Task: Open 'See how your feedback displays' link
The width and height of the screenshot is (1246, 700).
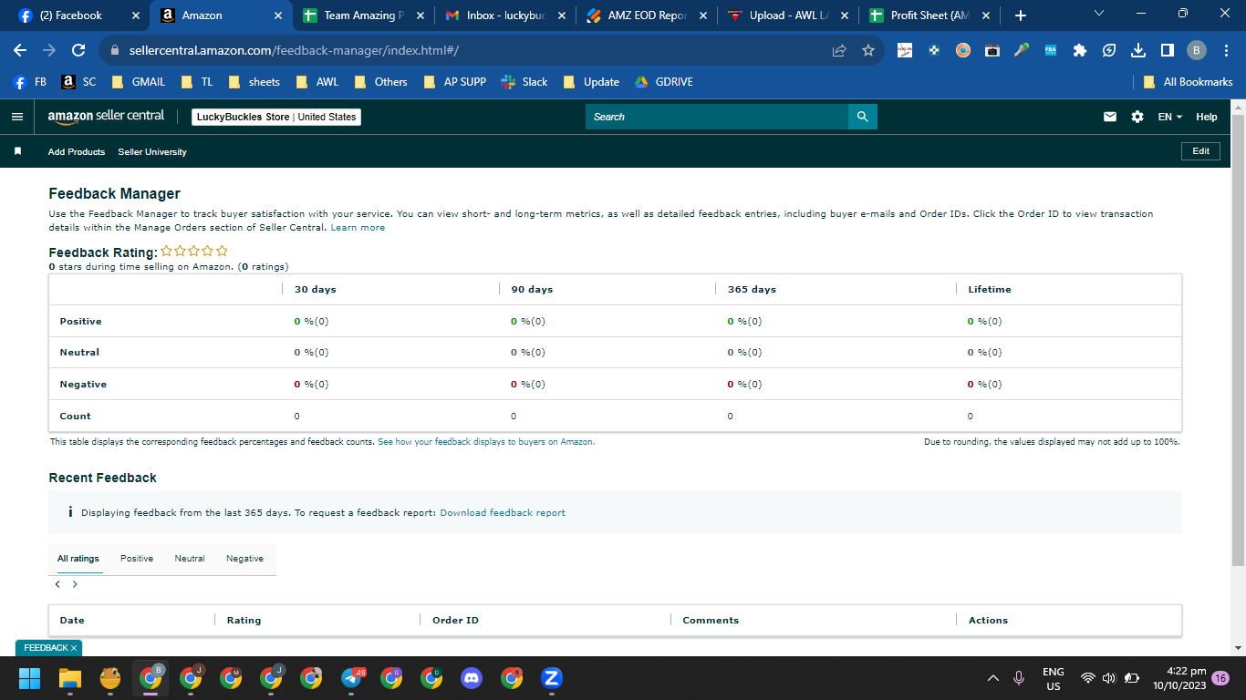Action: pos(485,441)
